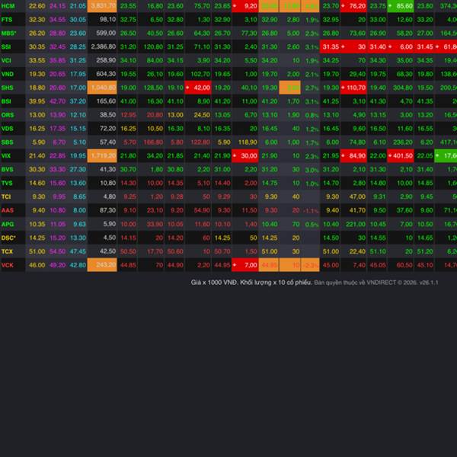Click VCK floor price 42.80
Image resolution: width=457 pixels, height=457 pixels.
[78, 265]
